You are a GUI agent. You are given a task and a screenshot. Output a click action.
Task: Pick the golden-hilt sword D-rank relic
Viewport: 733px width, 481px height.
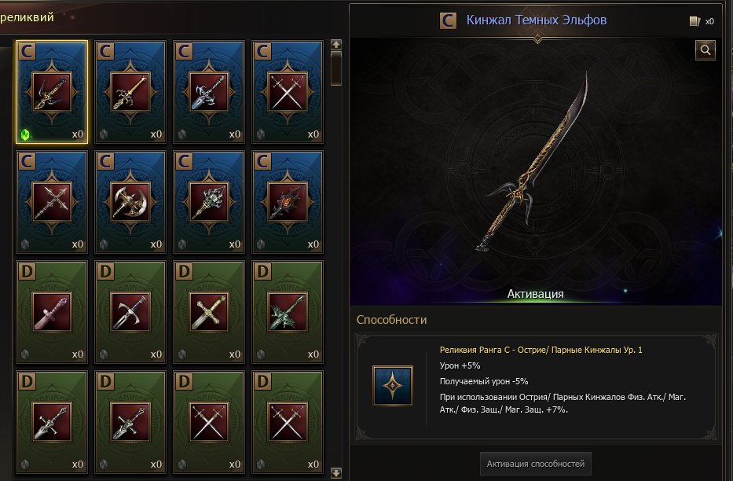208,312
